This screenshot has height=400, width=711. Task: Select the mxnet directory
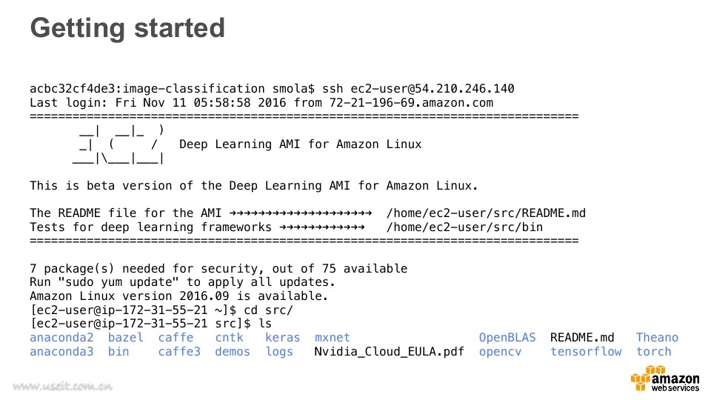333,338
